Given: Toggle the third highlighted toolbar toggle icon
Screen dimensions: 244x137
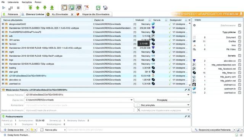Looking at the screenshot, I should pyautogui.click(x=79, y=8).
